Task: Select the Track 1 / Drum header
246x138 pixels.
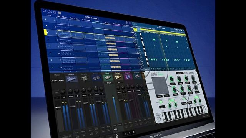Action: pyautogui.click(x=61, y=17)
